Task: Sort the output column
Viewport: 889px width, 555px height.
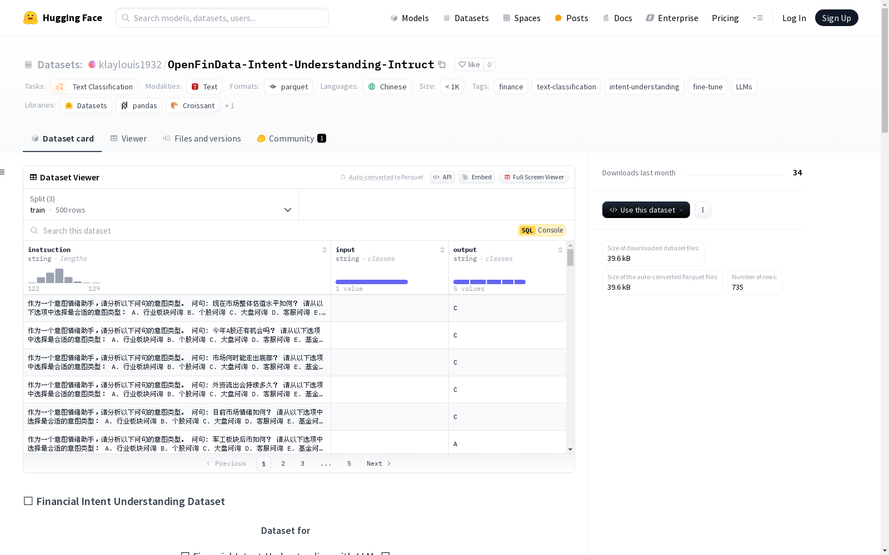Action: tap(560, 250)
